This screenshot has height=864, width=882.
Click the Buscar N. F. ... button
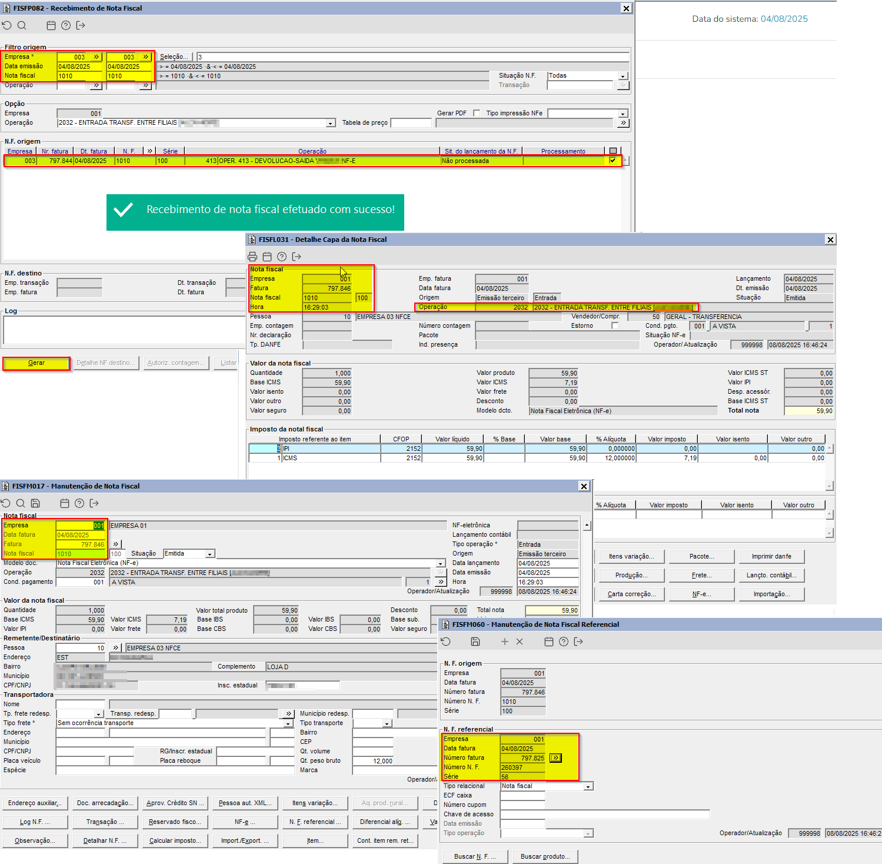pos(475,857)
